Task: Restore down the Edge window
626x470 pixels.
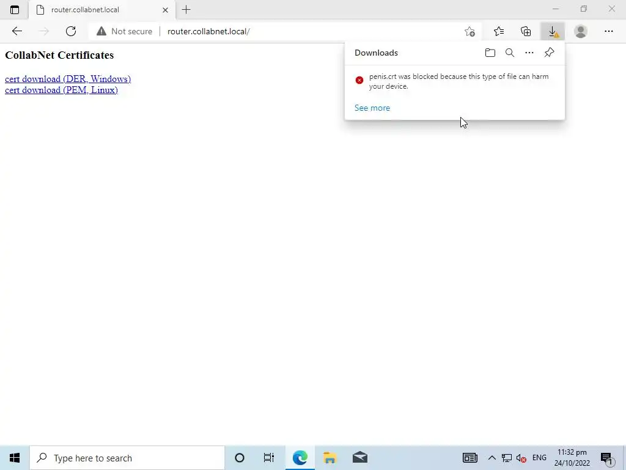Action: point(584,9)
